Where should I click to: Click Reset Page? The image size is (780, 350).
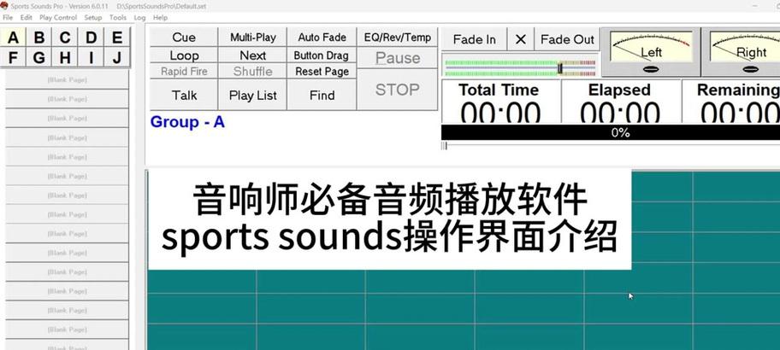(x=322, y=71)
